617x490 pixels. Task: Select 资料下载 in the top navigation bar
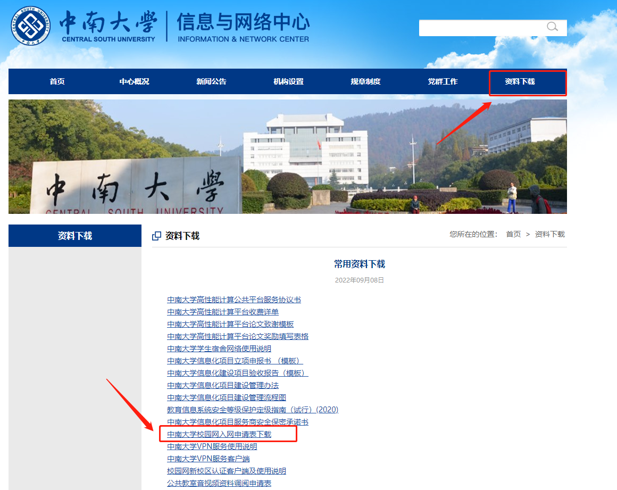click(x=520, y=81)
